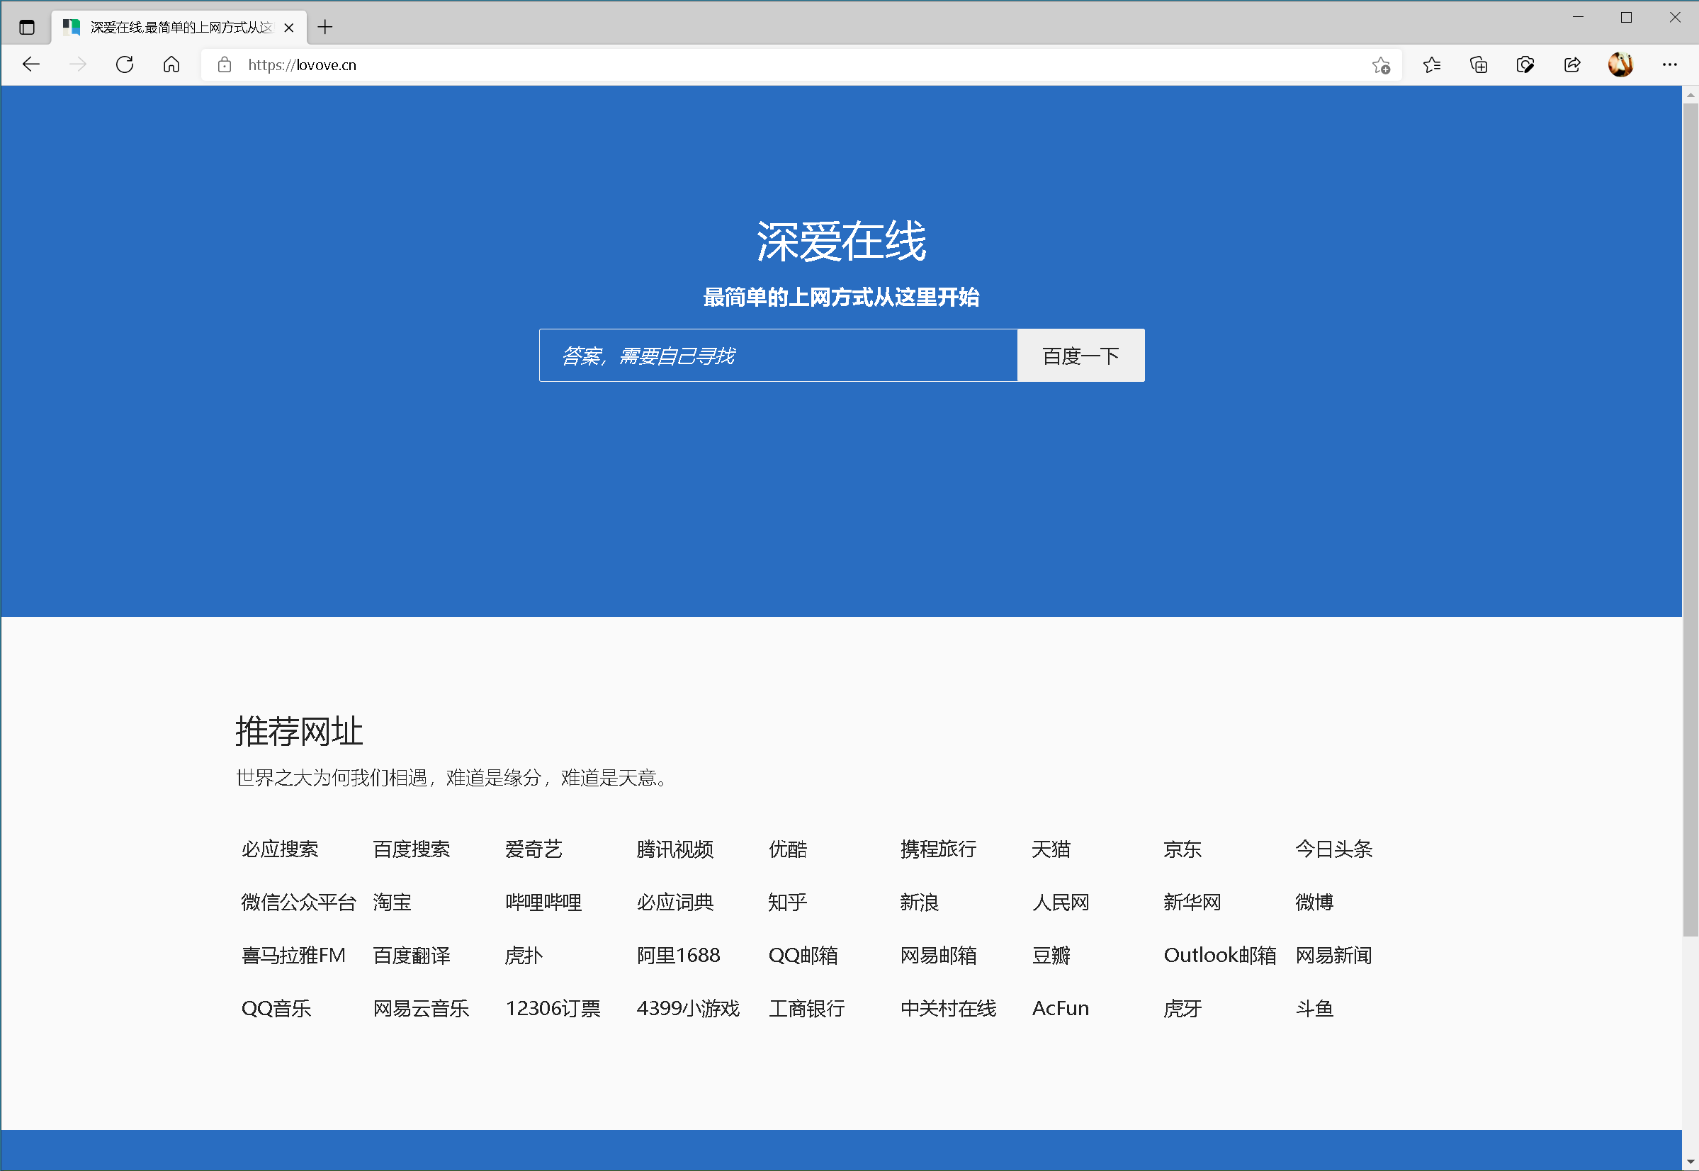The image size is (1699, 1171).
Task: Open the 必应搜索 link
Action: pos(279,849)
